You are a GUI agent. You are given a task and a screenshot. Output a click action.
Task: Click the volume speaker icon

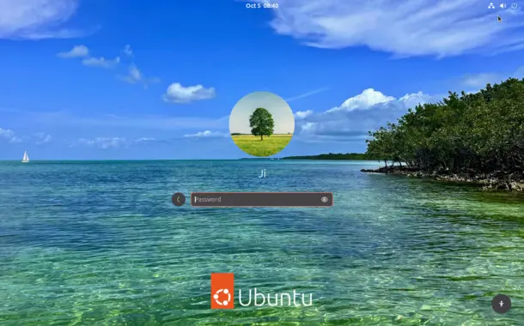(x=503, y=6)
